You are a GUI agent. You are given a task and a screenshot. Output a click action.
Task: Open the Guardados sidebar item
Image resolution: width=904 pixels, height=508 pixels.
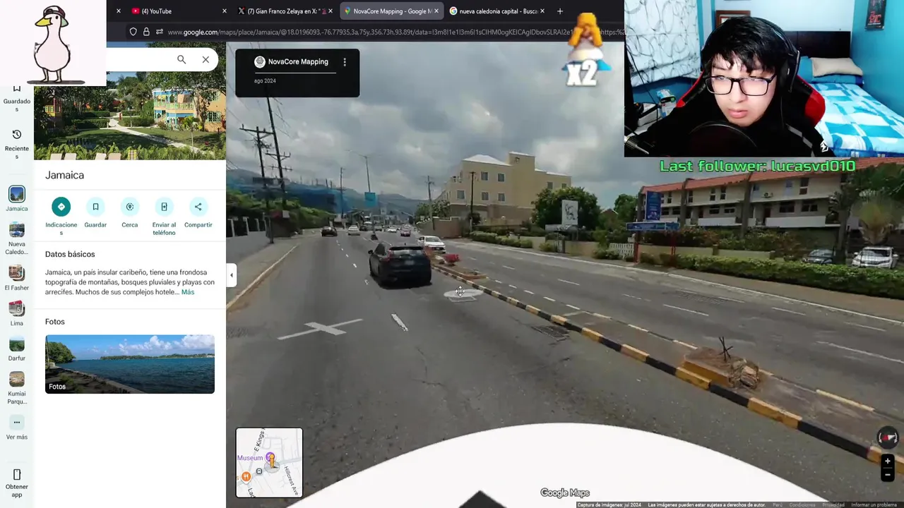pos(17,99)
